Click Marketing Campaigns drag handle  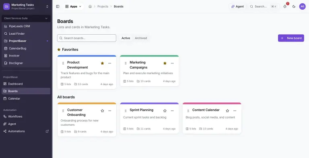click(x=126, y=63)
